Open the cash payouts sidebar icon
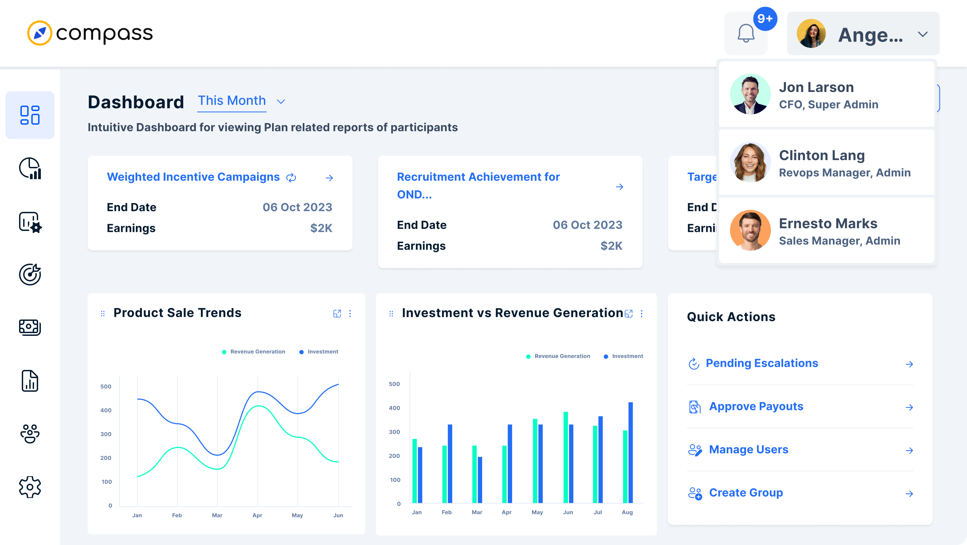 click(30, 327)
